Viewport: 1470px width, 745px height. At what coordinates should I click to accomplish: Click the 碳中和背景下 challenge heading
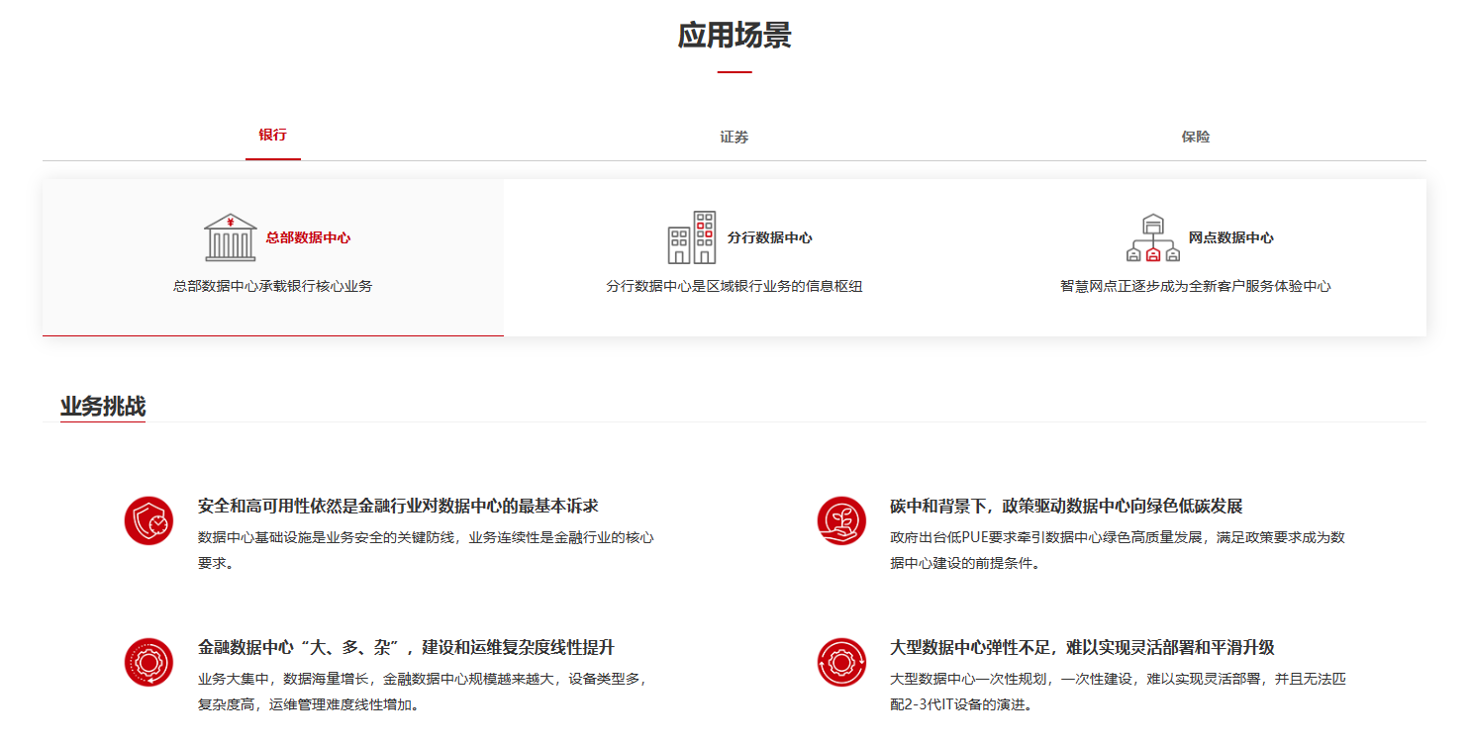1066,507
